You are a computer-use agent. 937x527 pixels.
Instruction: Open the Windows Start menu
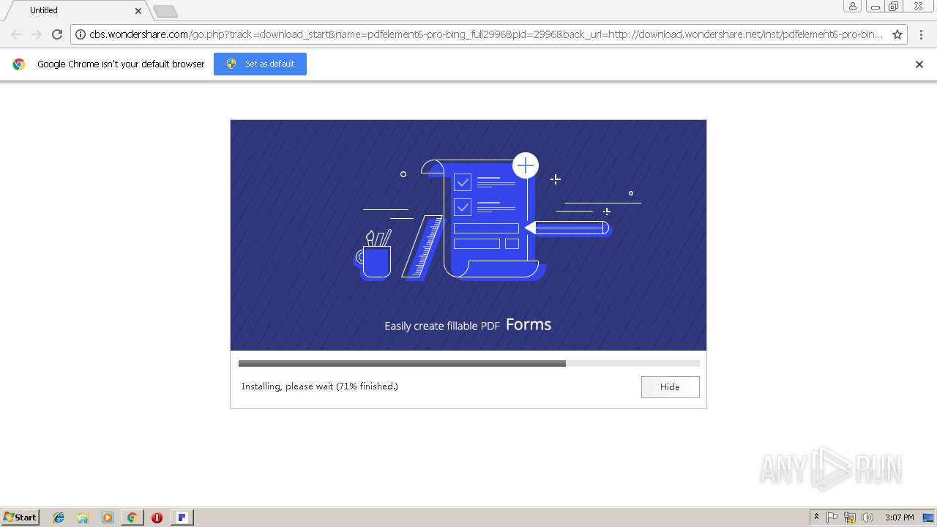(x=20, y=517)
